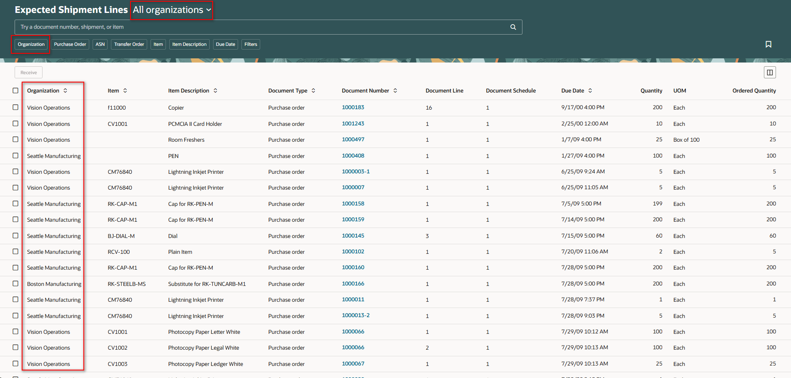Sort the table by Item
Image resolution: width=791 pixels, height=378 pixels.
pos(126,90)
